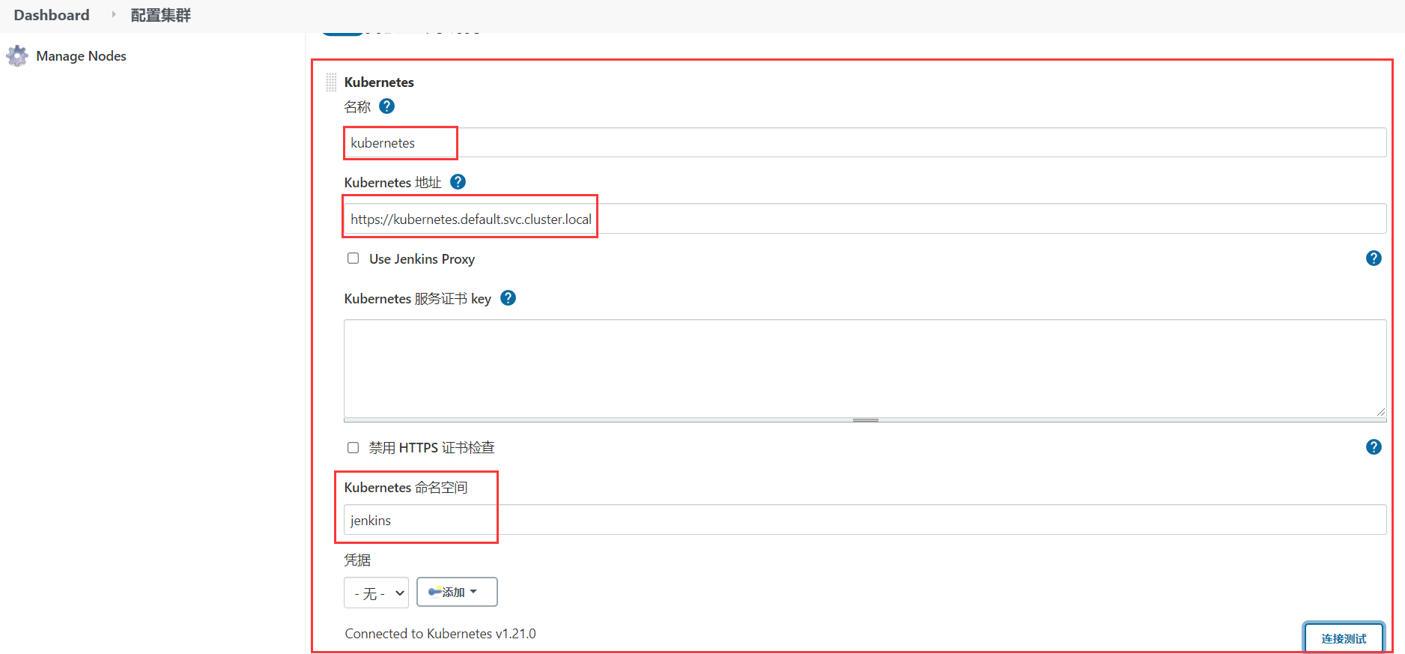This screenshot has width=1405, height=654.
Task: Click into the Kubernetes 服务证书 key textarea
Action: [865, 368]
